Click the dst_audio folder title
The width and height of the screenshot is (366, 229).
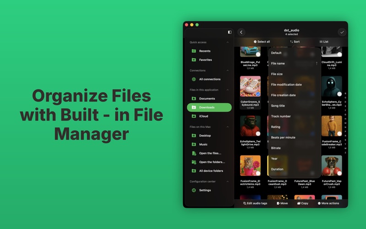[x=291, y=30]
